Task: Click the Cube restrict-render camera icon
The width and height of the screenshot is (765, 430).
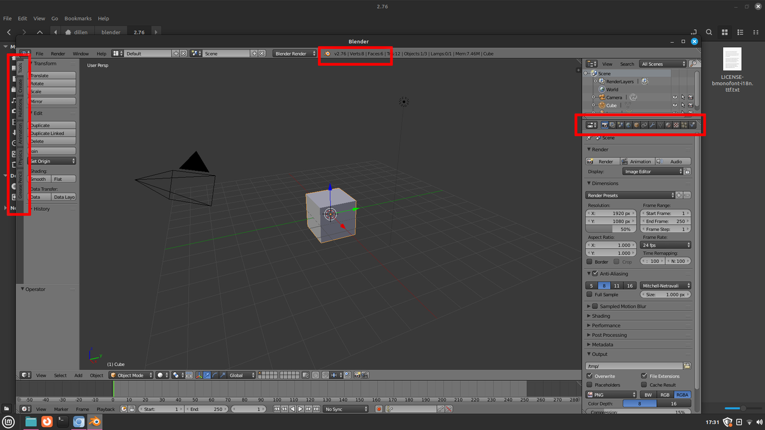Action: 690,106
